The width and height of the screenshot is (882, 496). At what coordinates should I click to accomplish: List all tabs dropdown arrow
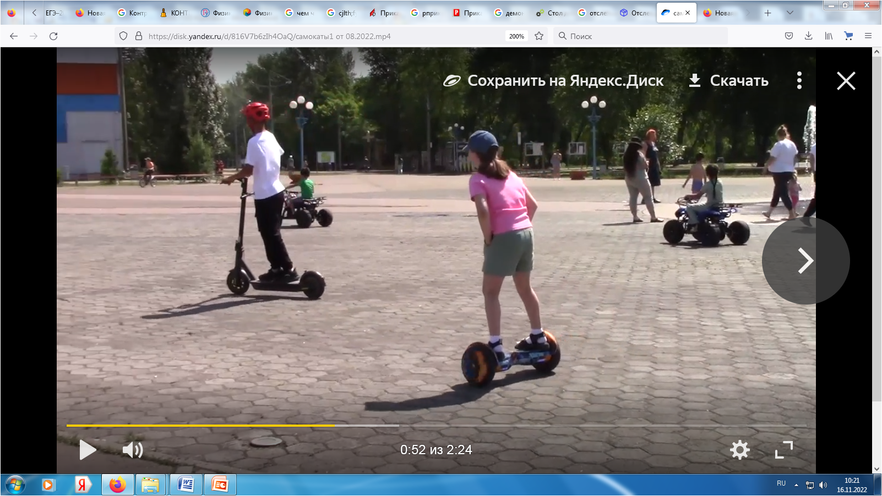(x=790, y=13)
